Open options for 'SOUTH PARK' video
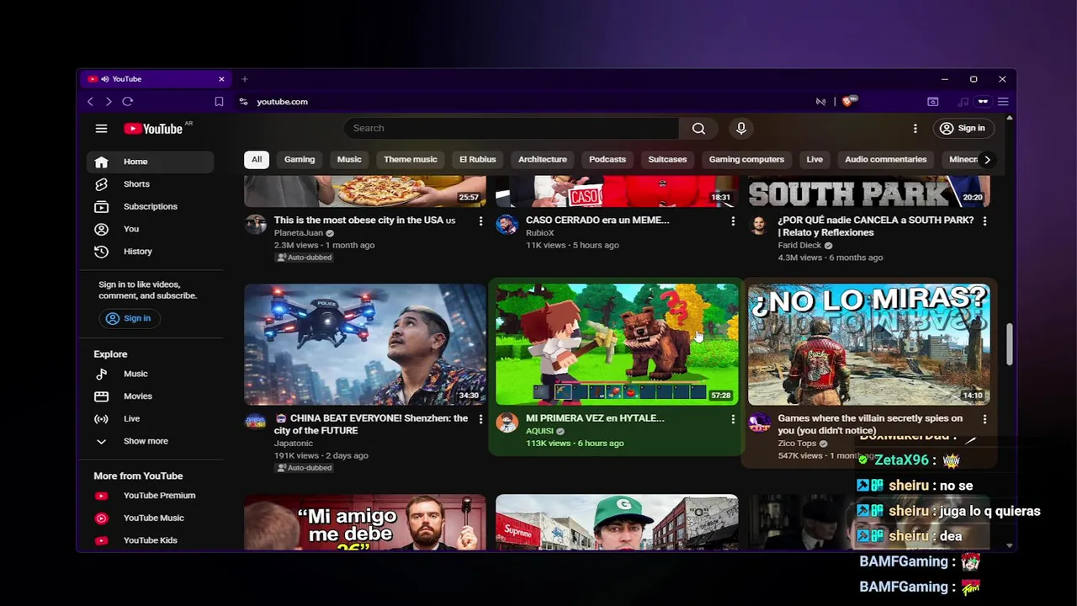 click(984, 221)
